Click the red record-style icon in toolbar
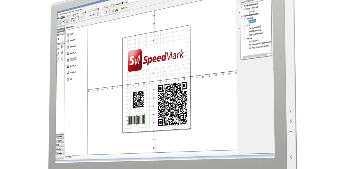The image size is (339, 169). click(107, 7)
